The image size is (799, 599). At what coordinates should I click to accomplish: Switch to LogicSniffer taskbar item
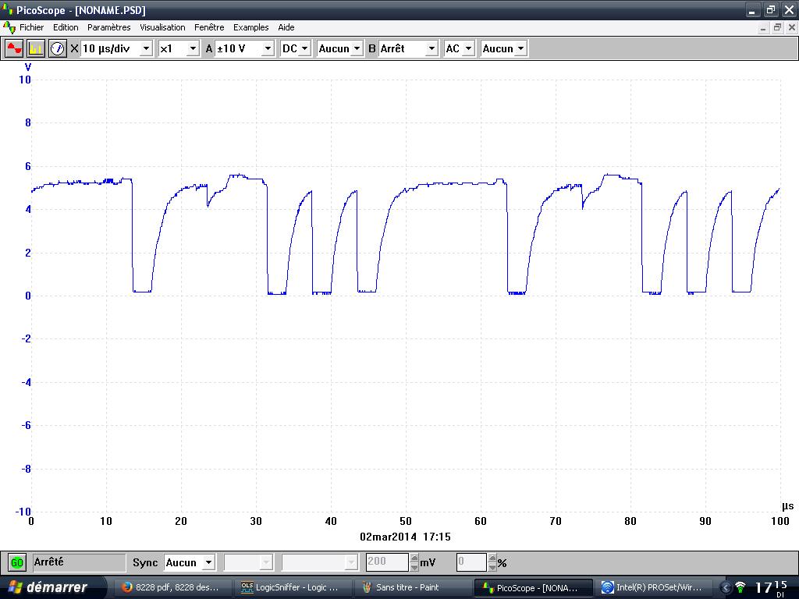coord(293,587)
